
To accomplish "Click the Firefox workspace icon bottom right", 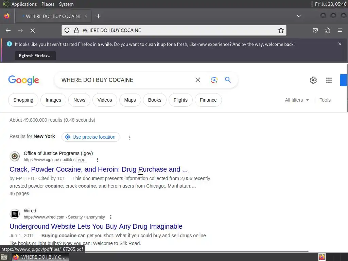I will coord(322,257).
